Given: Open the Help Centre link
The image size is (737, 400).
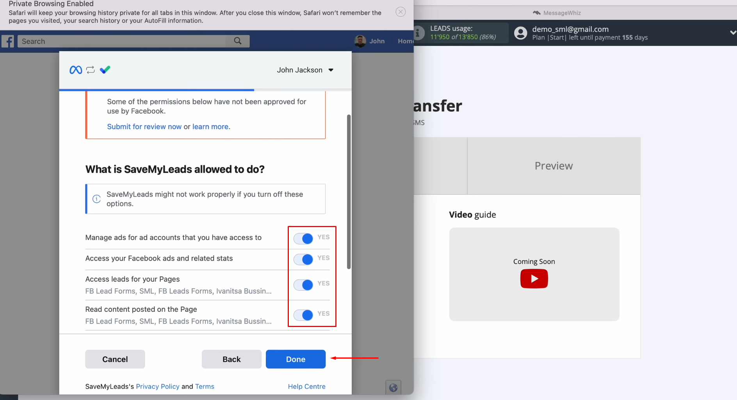Looking at the screenshot, I should click(x=306, y=386).
